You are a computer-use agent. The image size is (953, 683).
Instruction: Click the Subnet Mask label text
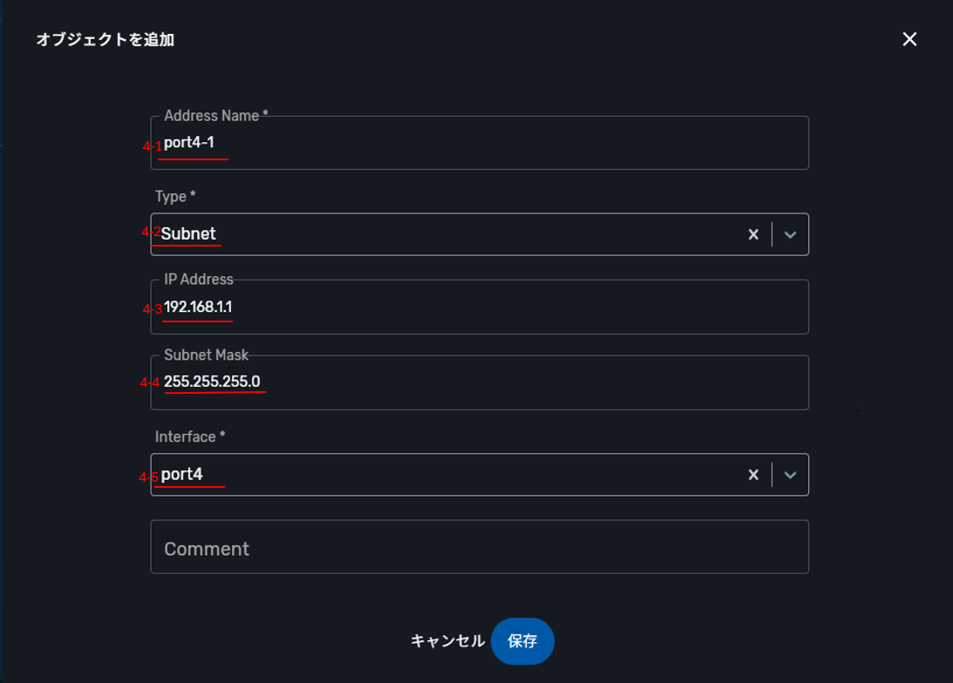click(206, 355)
